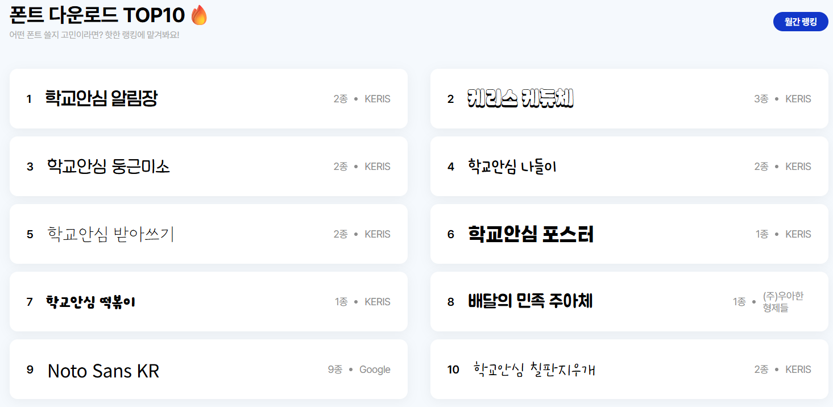
Task: Select the 학교안심 떡볶이 font preview
Action: pos(90,301)
